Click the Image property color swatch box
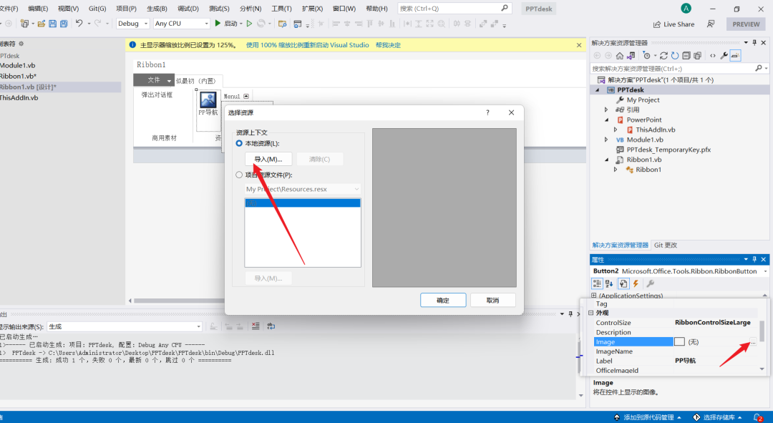Screen dimensions: 773x423 (679, 341)
